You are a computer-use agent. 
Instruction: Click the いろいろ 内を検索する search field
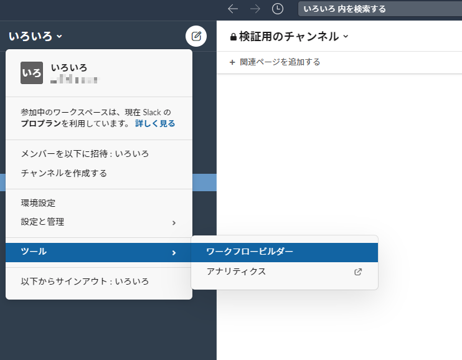[380, 9]
